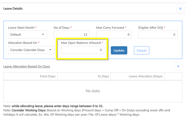Click Leave Allocation Based On Days heading
The height and width of the screenshot is (123, 186).
27,66
